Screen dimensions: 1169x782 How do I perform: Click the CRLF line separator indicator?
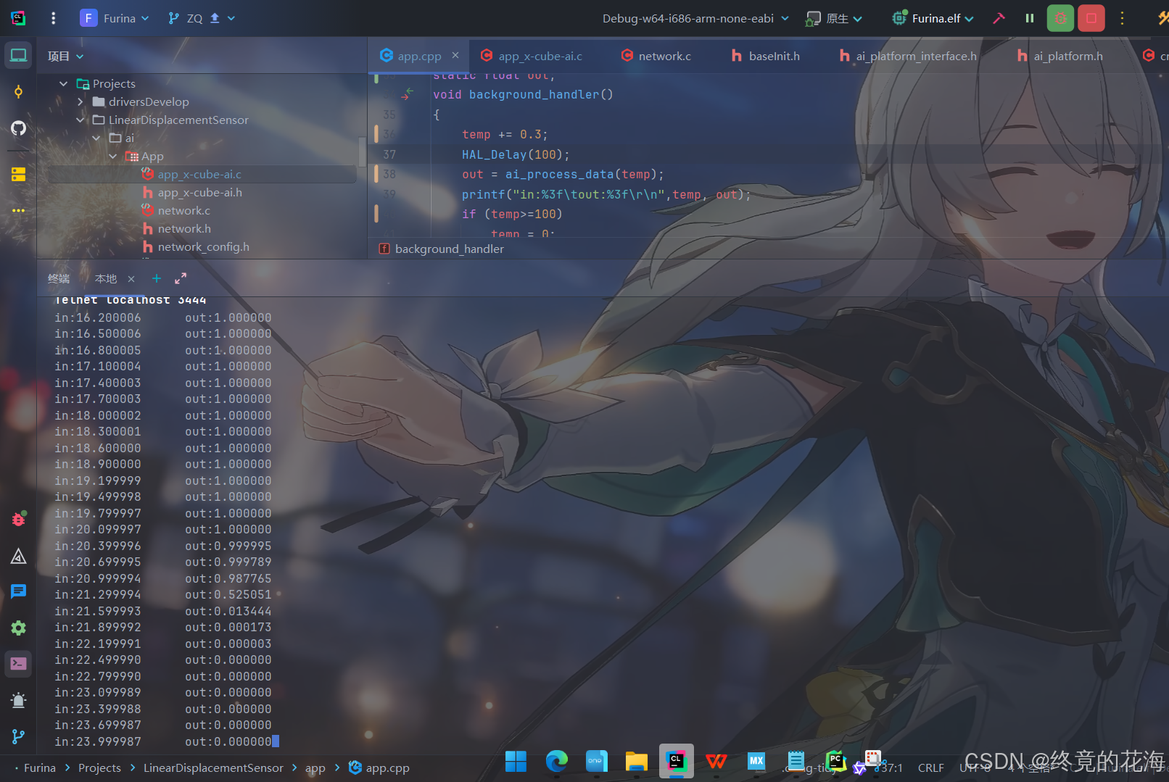930,768
